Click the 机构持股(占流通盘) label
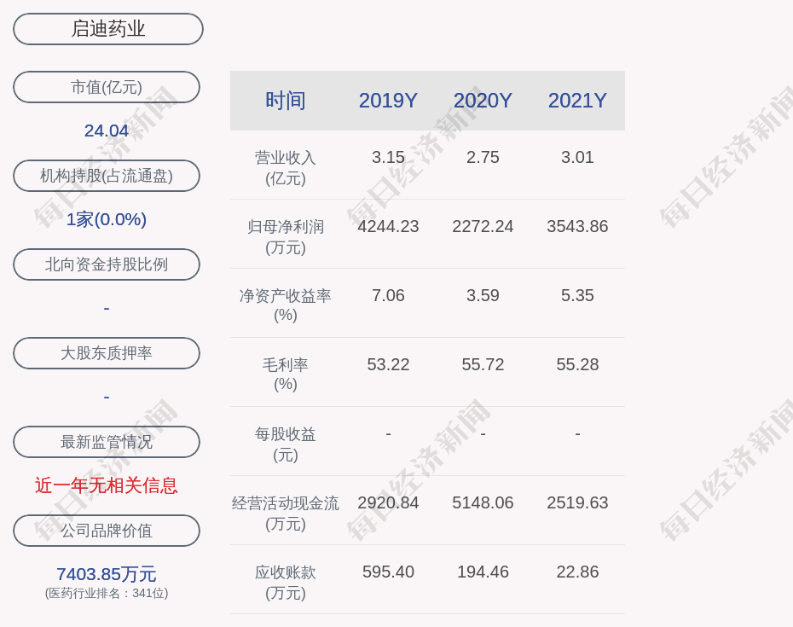Screen dimensions: 793x627 pyautogui.click(x=107, y=176)
